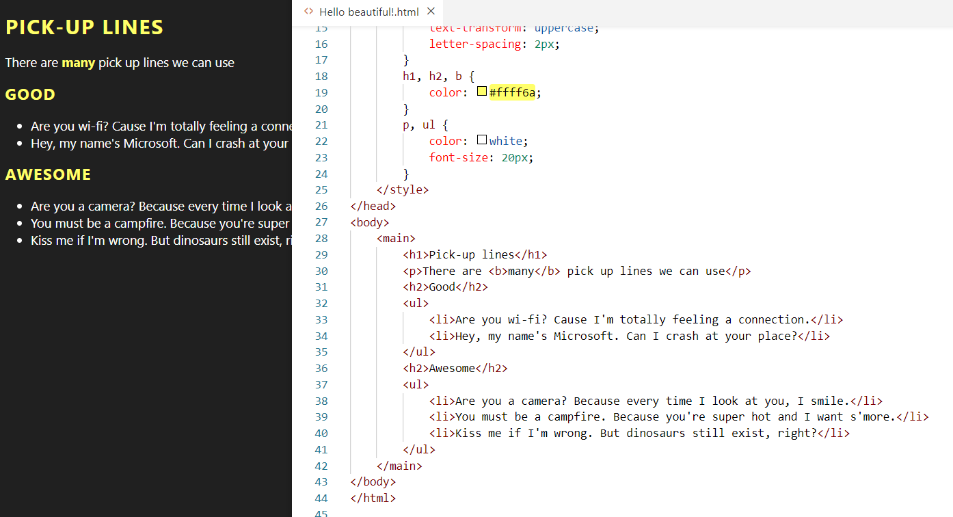Click the AWESOME heading in preview
Screen dimensions: 953x517
pyautogui.click(x=48, y=174)
